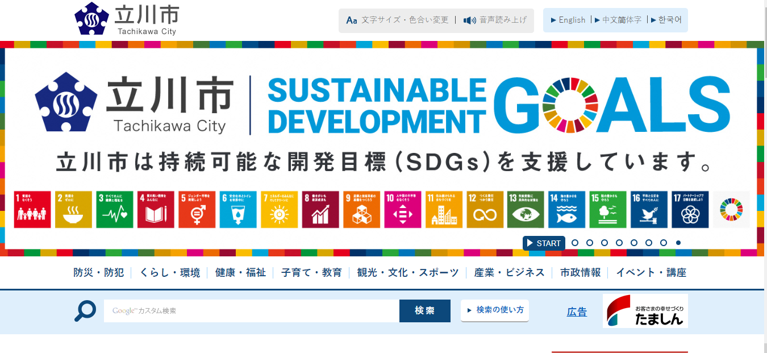Click the SDG color wheel icon after goal 17
The image size is (767, 353).
click(x=731, y=210)
